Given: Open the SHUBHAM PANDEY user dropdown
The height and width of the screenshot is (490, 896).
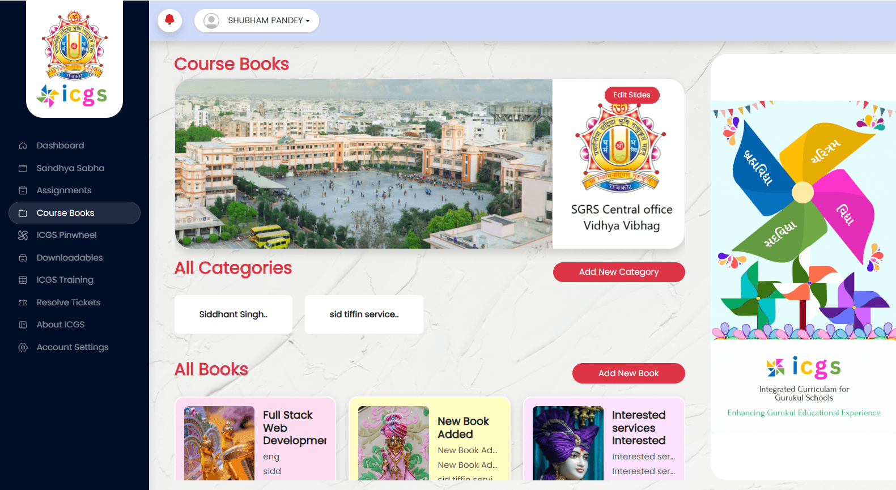Looking at the screenshot, I should (257, 21).
